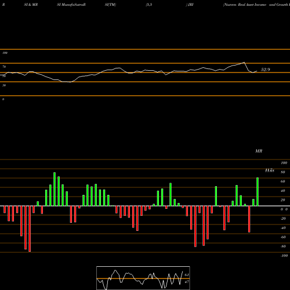Image resolution: width=290 pixels, height=290 pixels.
Task: Click the RSI axis label 70
Action: tap(4, 67)
